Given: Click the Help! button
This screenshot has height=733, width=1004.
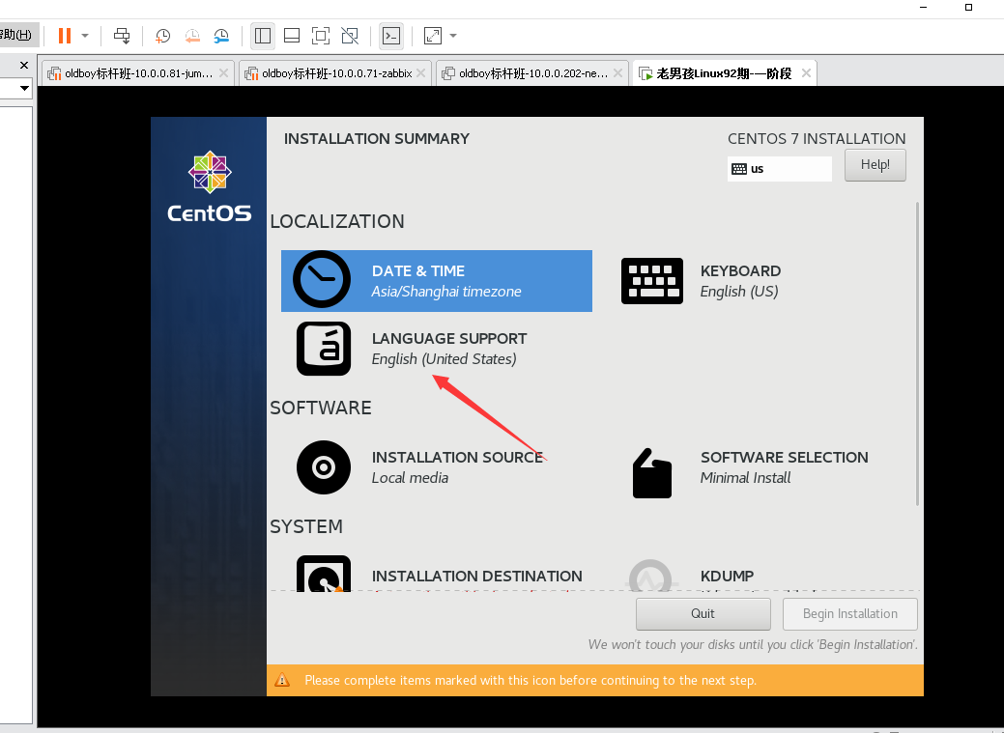Looking at the screenshot, I should (x=875, y=165).
